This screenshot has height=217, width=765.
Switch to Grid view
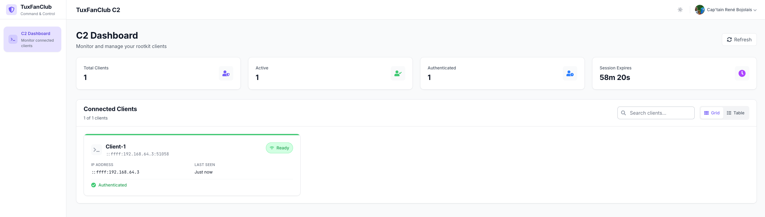[712, 113]
